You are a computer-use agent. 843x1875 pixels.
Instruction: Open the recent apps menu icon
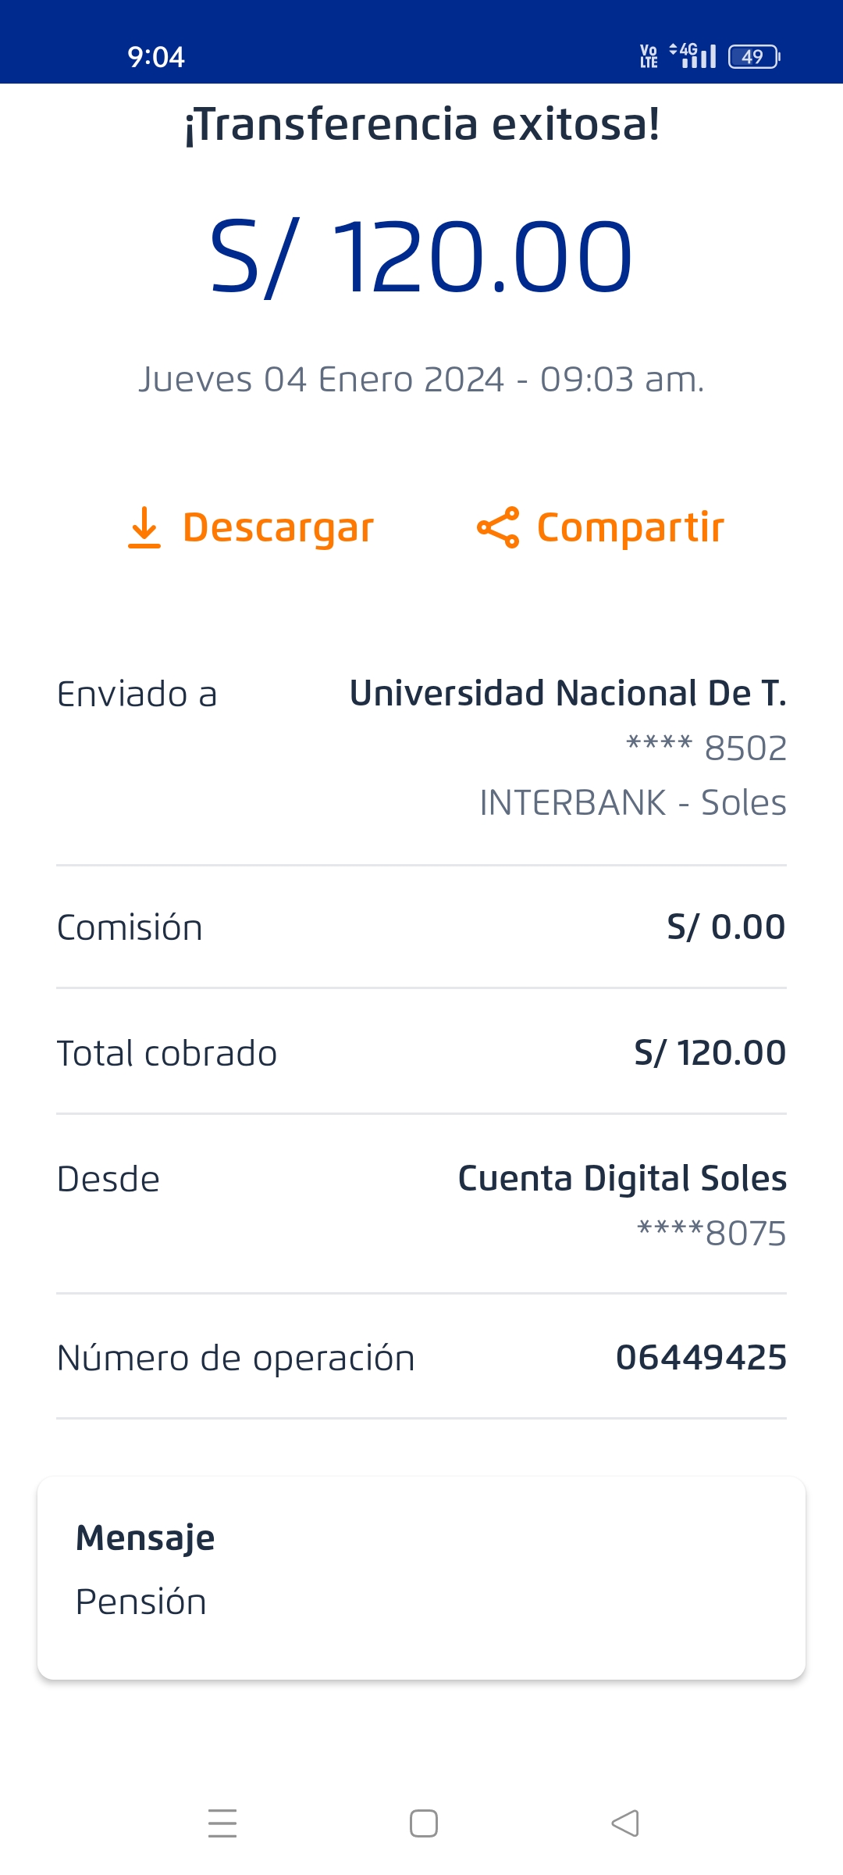pyautogui.click(x=222, y=1823)
